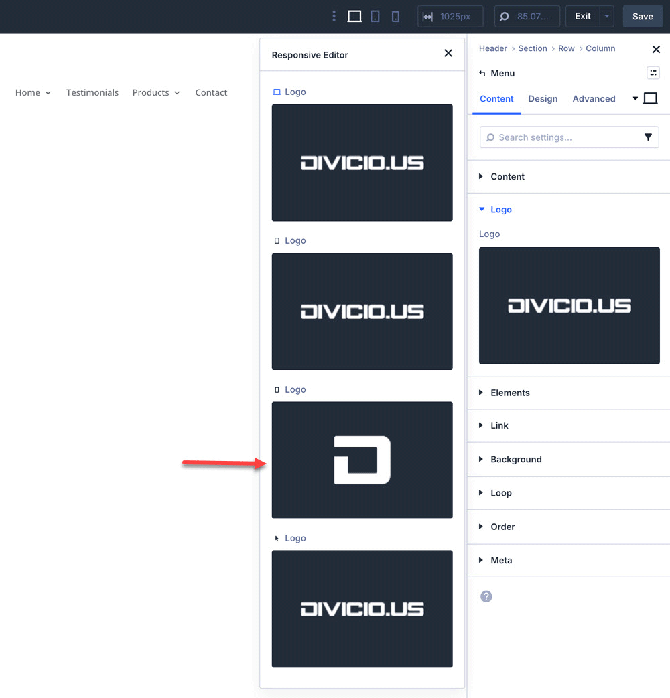The image size is (670, 698).
Task: Select the phone breakpoint icon in the top bar
Action: coord(395,16)
